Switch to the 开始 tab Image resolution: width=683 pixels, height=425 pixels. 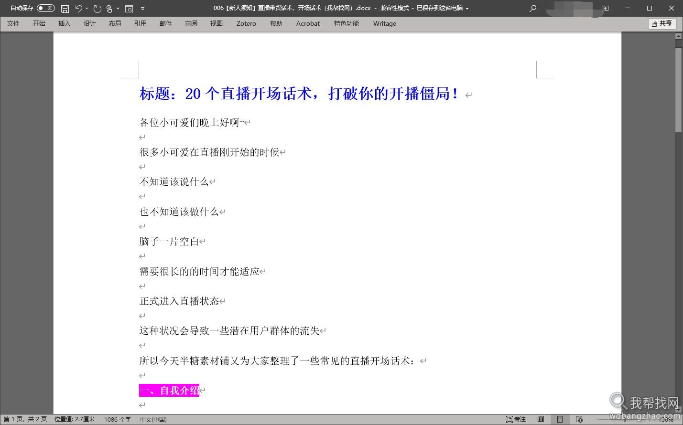pyautogui.click(x=39, y=23)
